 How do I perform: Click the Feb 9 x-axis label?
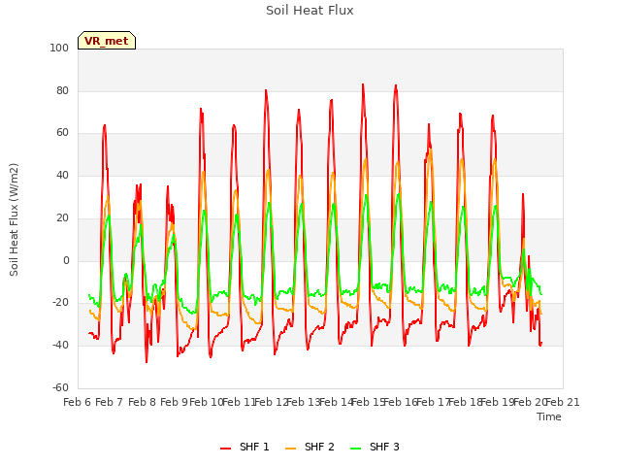point(174,402)
